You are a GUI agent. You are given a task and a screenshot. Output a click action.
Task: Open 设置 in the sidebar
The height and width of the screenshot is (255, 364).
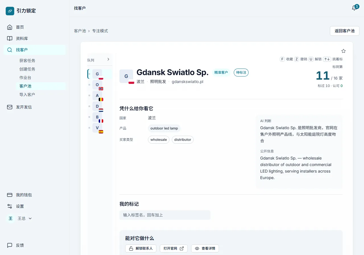35,206
